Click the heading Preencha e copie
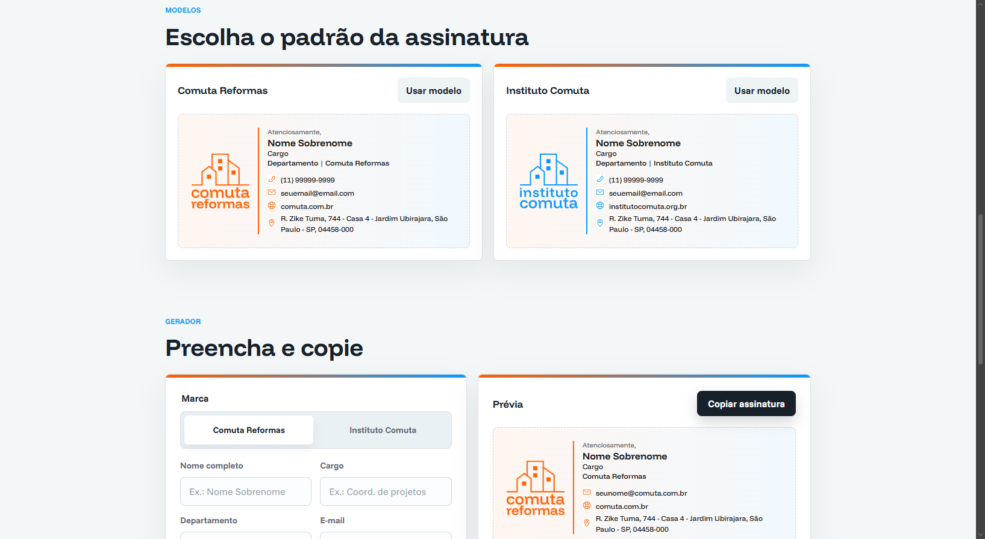 pos(264,348)
